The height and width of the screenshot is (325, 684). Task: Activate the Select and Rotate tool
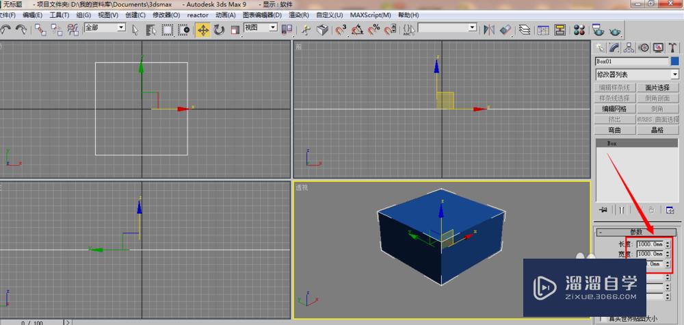(219, 29)
